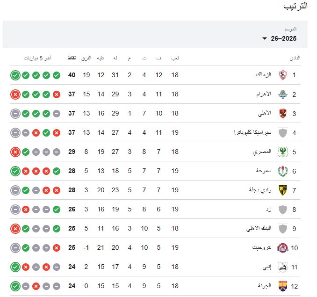The height and width of the screenshot is (297, 317).
Task: Click the Petrojet club logo
Action: click(x=282, y=247)
